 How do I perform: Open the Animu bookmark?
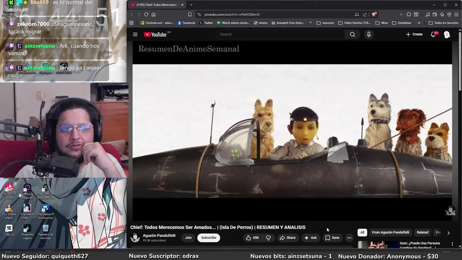coord(261,23)
